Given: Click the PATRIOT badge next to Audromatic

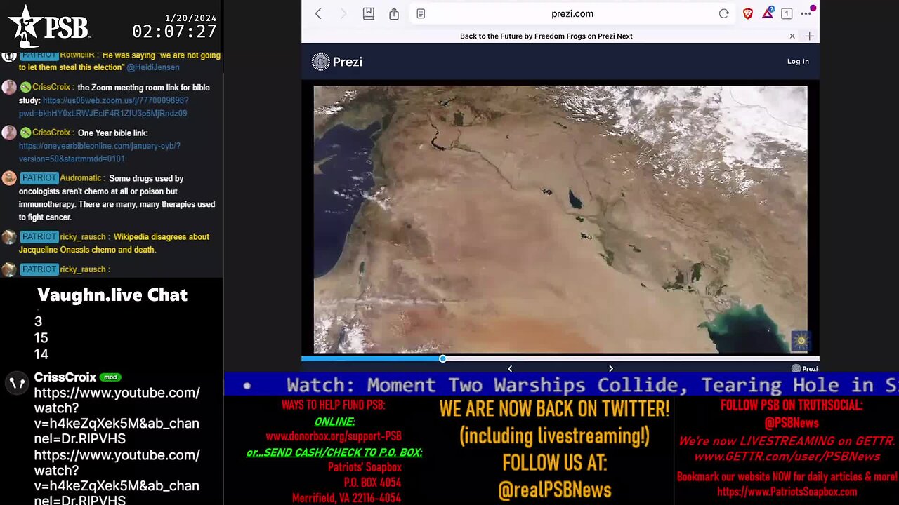Looking at the screenshot, I should pyautogui.click(x=39, y=178).
